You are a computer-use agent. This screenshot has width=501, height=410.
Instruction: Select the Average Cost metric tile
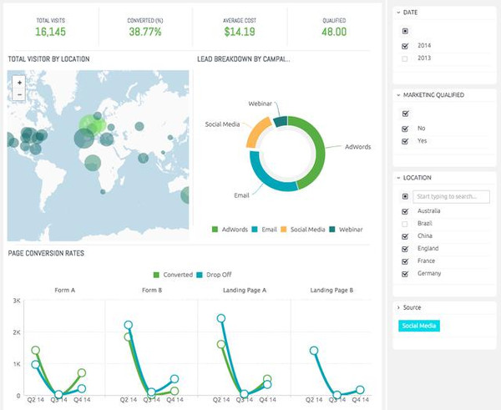click(240, 27)
